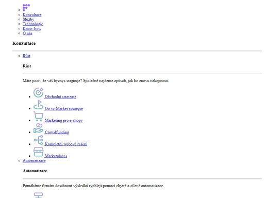Open the Služby navigation link
This screenshot has width=264, height=198.
pyautogui.click(x=28, y=20)
